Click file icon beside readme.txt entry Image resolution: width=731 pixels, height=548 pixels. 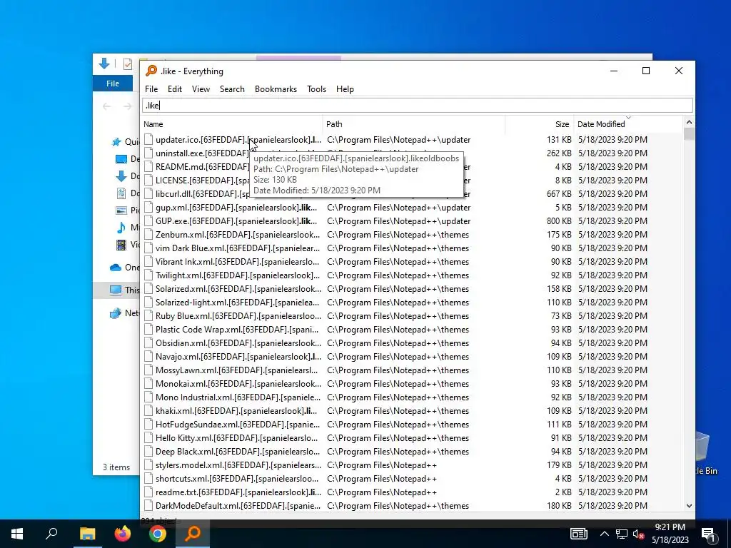(x=148, y=492)
